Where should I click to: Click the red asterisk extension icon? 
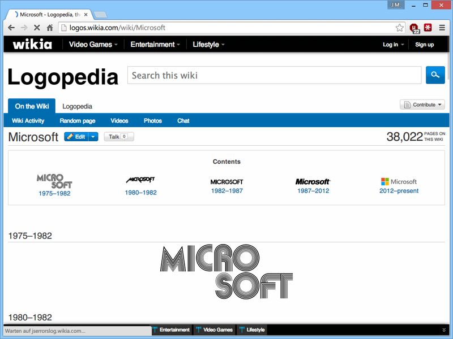(x=428, y=27)
